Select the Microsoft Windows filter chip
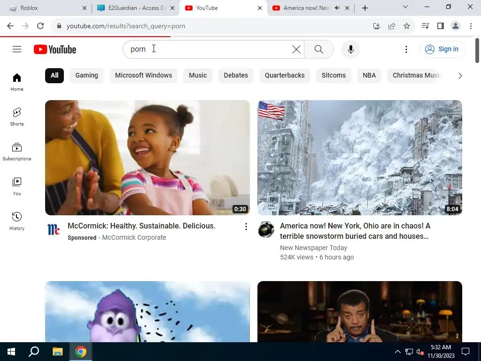Viewport: 481px width, 361px height. pyautogui.click(x=144, y=76)
